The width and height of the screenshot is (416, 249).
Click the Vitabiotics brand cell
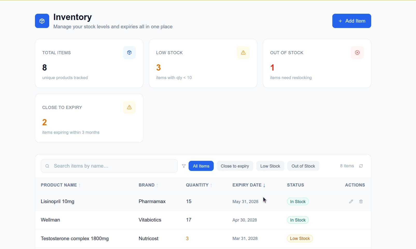[150, 220]
